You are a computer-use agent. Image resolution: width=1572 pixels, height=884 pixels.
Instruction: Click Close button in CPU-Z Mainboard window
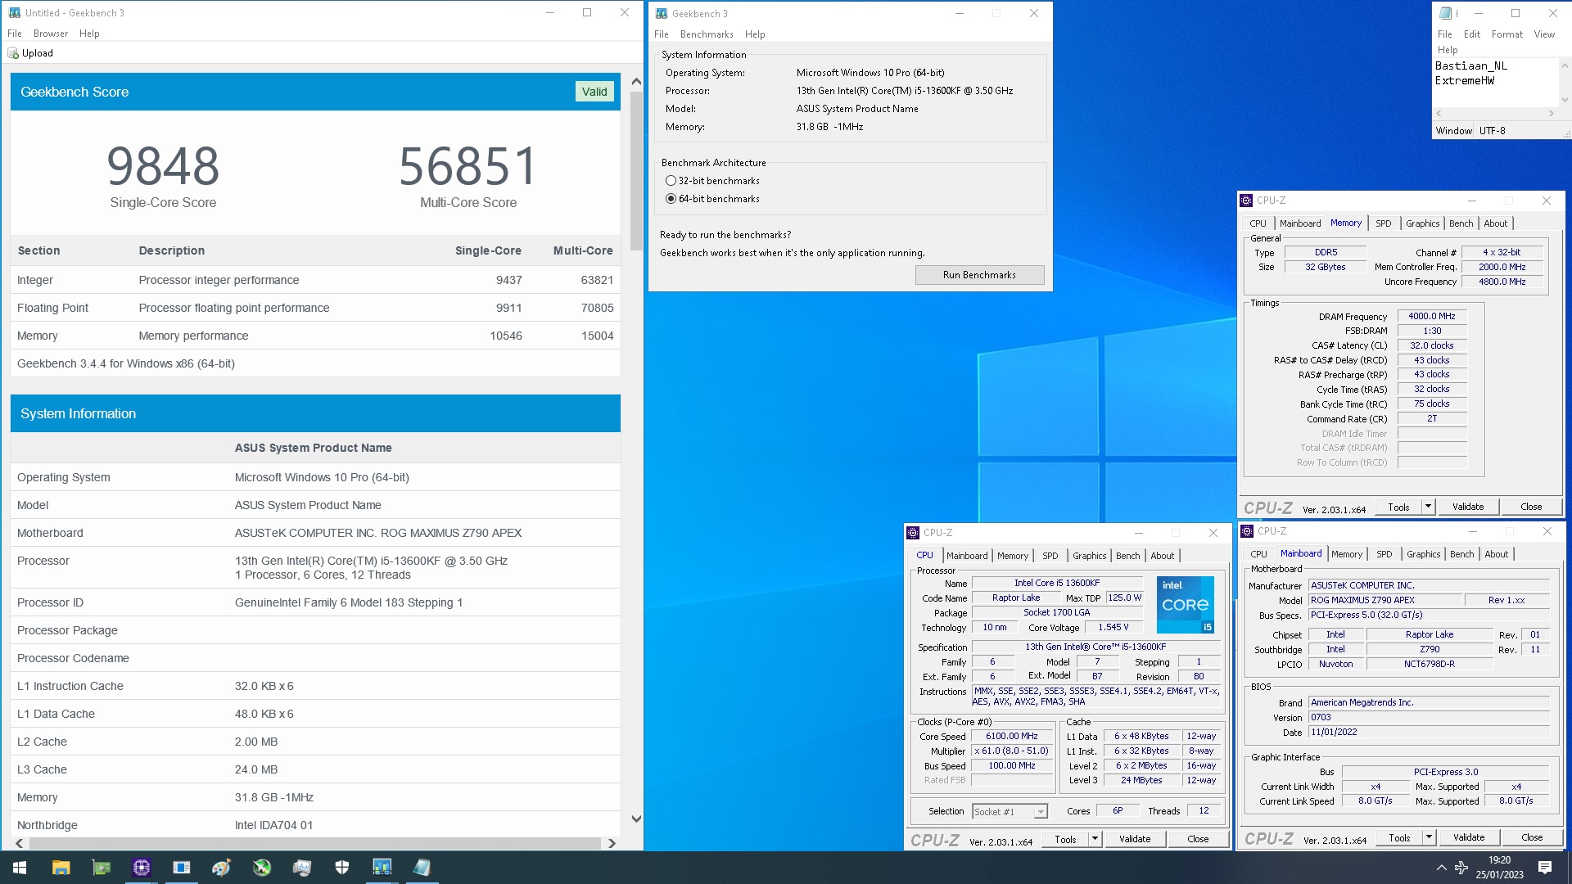1531,837
